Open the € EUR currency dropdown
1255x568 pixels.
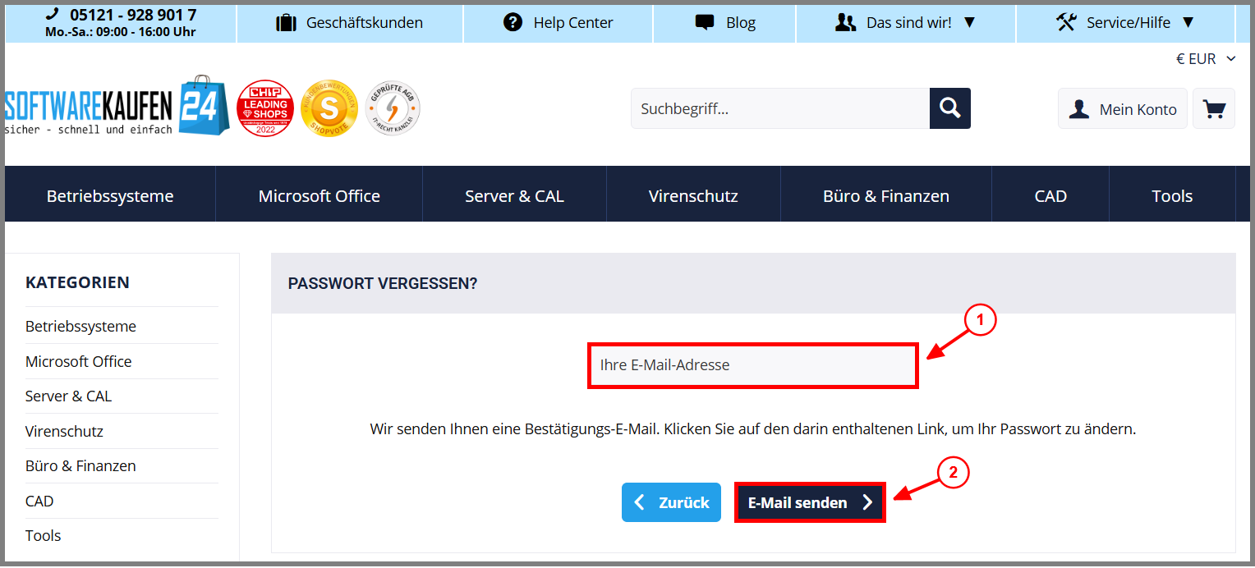(1206, 59)
